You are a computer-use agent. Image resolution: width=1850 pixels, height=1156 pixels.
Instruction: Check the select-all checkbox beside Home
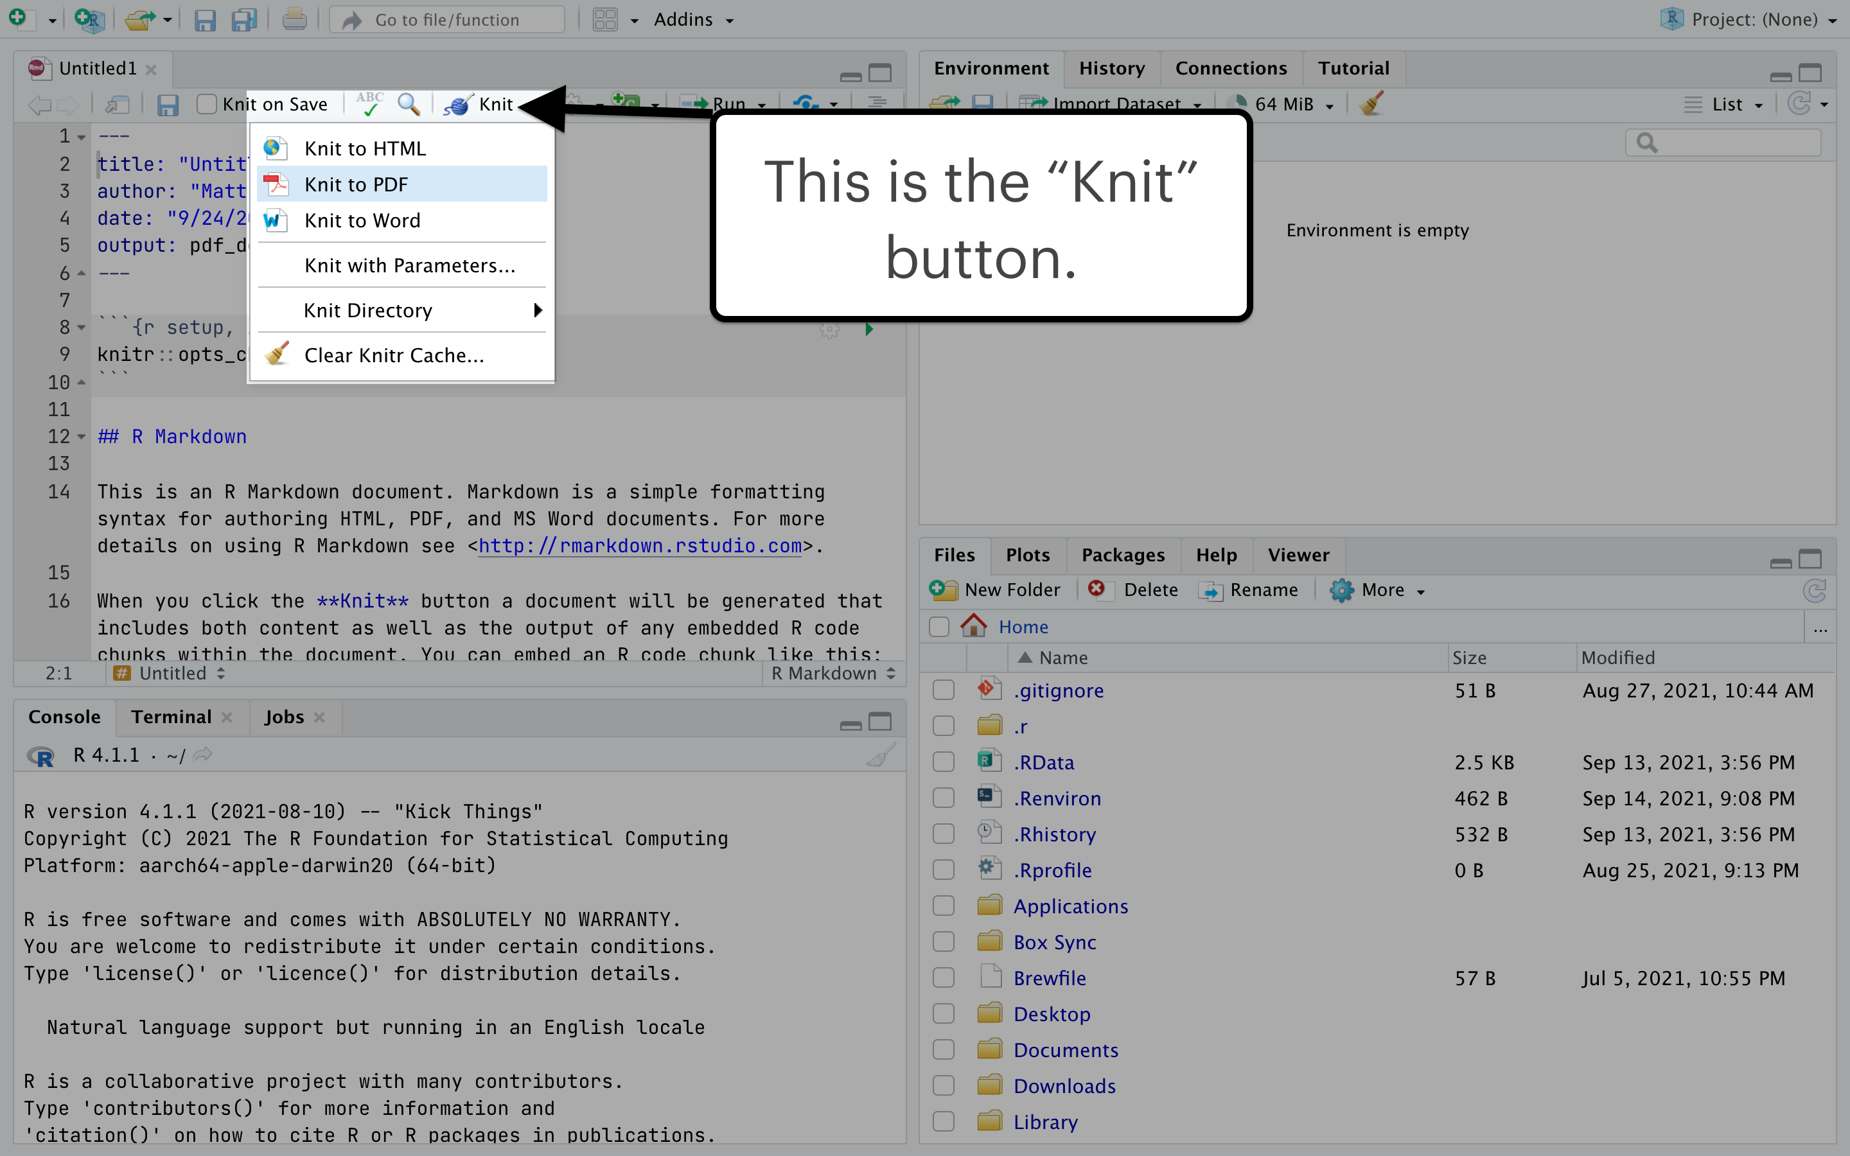[x=938, y=627]
